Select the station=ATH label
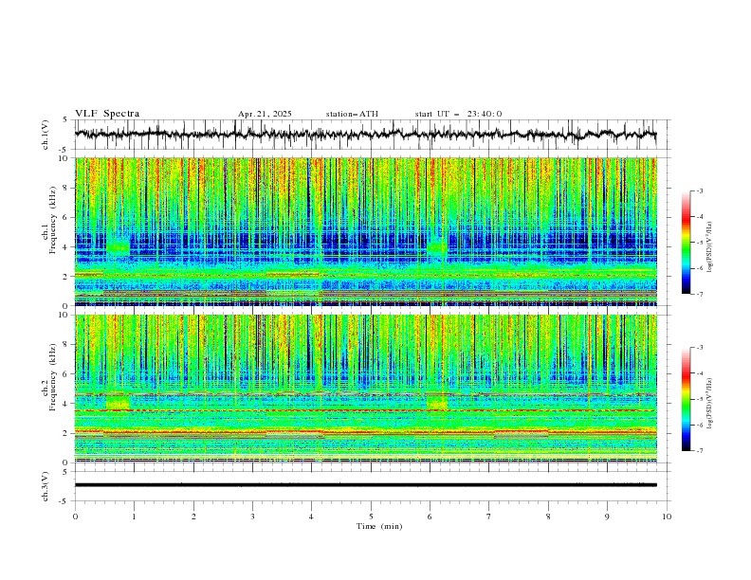Image resolution: width=751 pixels, height=580 pixels. [x=352, y=114]
